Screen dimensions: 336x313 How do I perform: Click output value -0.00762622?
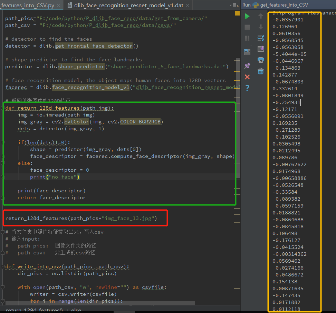(x=289, y=165)
